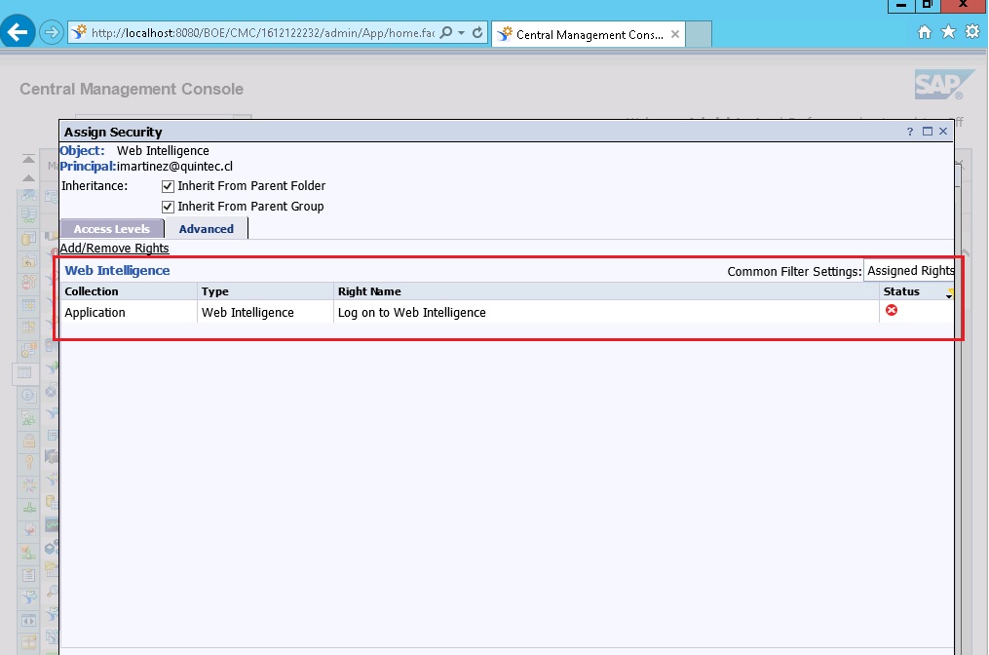The height and width of the screenshot is (655, 989).
Task: Open the browser Home page icon
Action: pyautogui.click(x=925, y=32)
